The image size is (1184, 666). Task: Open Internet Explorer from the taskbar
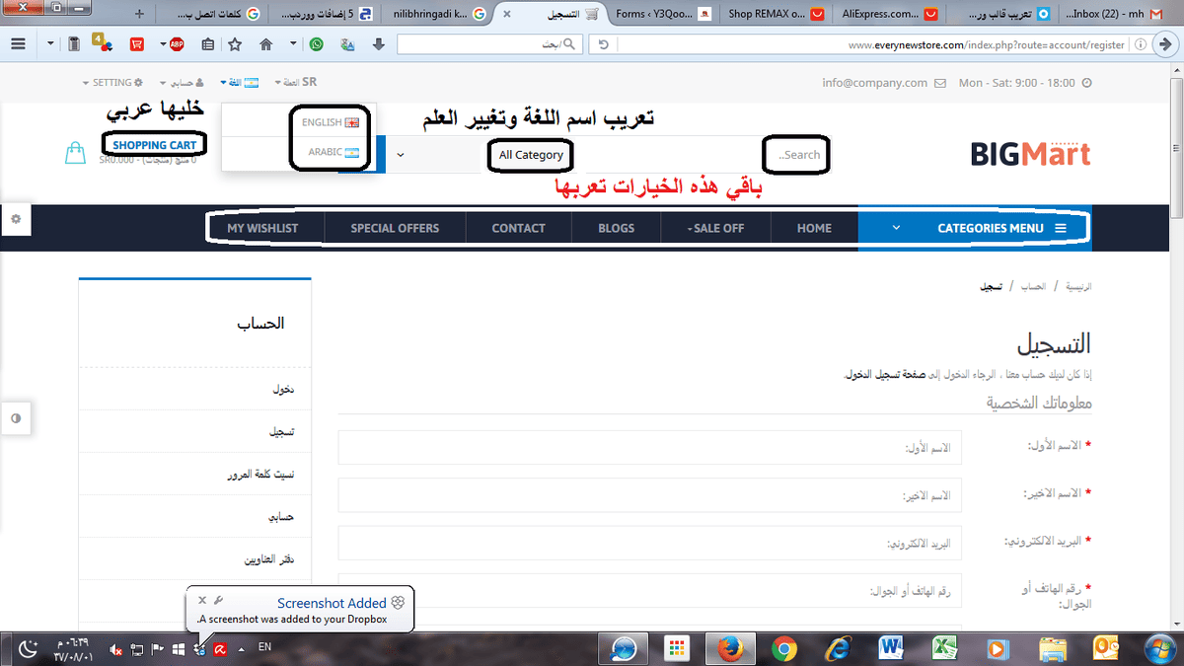(839, 648)
